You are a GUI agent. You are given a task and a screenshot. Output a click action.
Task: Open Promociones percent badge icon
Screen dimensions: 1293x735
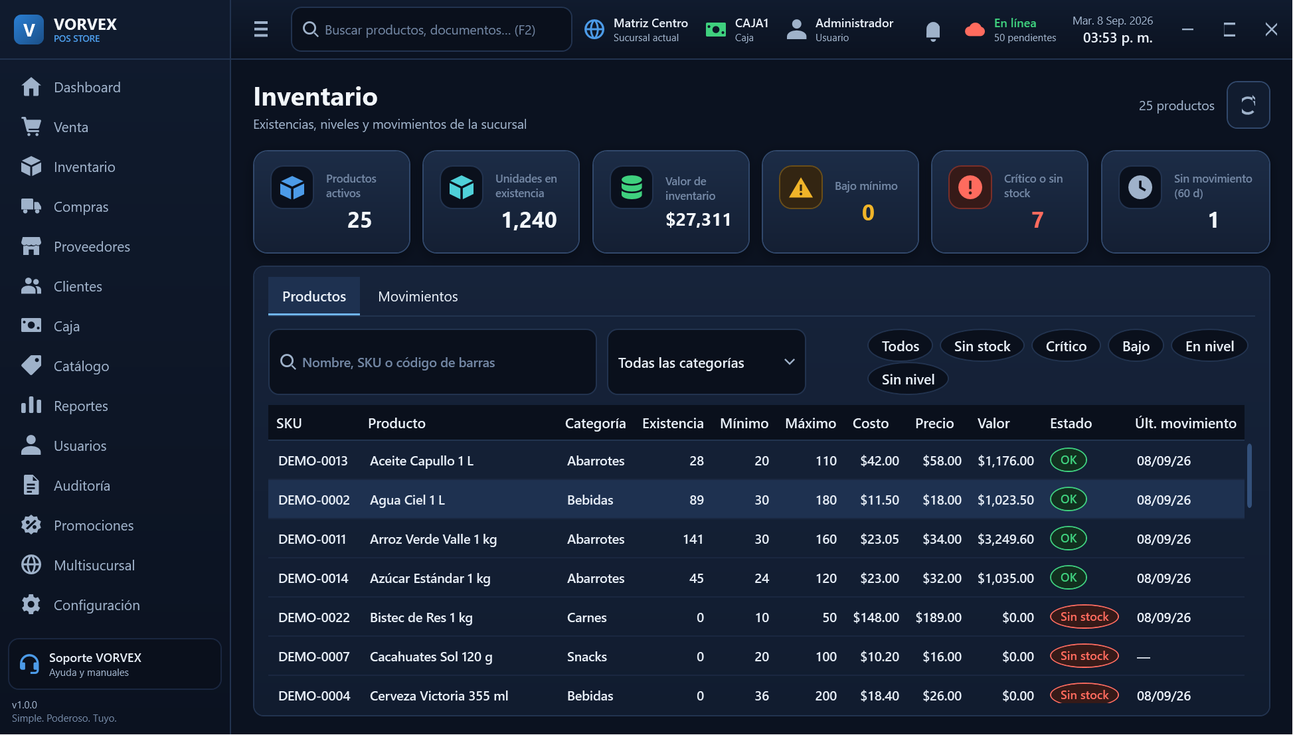31,525
